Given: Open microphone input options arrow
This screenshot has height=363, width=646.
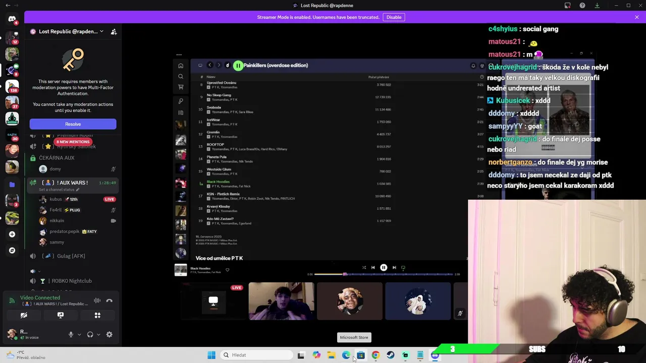Looking at the screenshot, I should tap(79, 334).
